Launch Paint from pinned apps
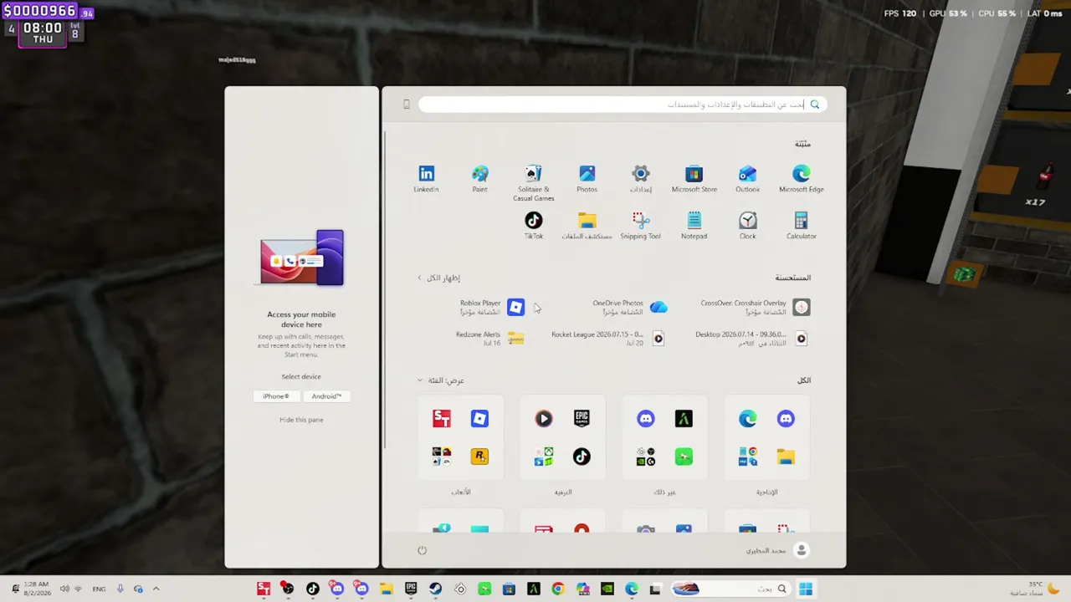 click(479, 179)
